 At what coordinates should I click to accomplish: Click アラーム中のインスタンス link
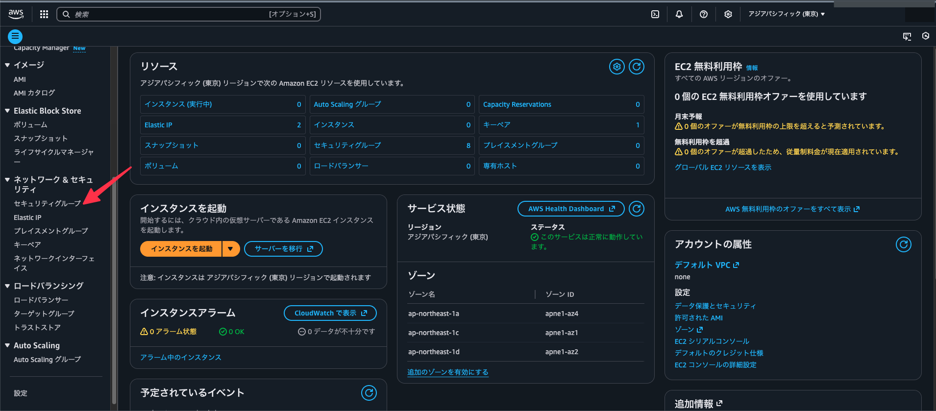point(181,358)
